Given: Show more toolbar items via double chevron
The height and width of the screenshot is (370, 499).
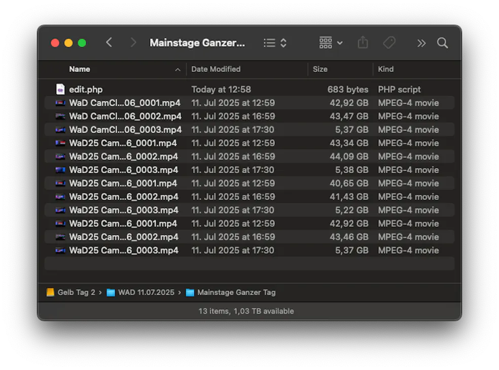Looking at the screenshot, I should click(x=421, y=43).
